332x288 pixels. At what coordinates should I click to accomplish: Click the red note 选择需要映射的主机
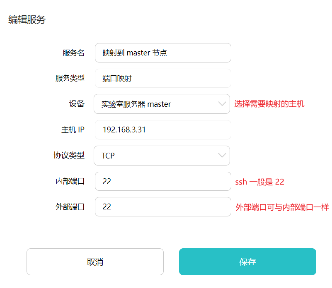coord(270,104)
